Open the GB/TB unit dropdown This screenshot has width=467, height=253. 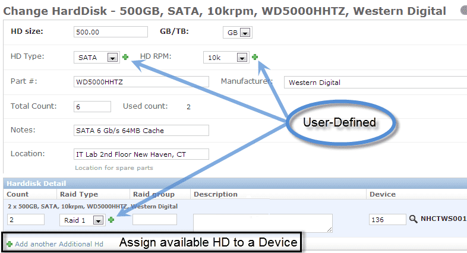pos(238,33)
